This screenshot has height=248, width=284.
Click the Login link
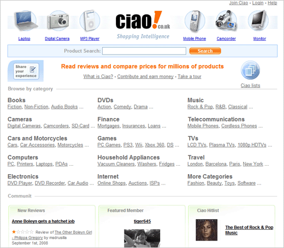(x=258, y=3)
